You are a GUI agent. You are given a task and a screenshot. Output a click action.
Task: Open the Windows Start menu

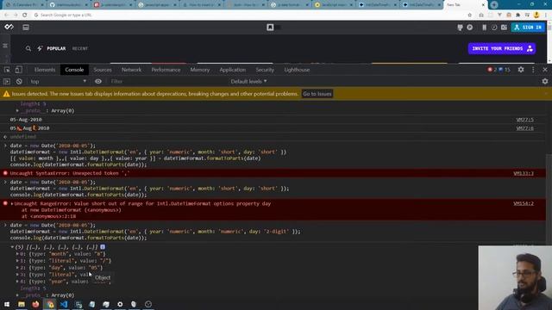[7, 304]
